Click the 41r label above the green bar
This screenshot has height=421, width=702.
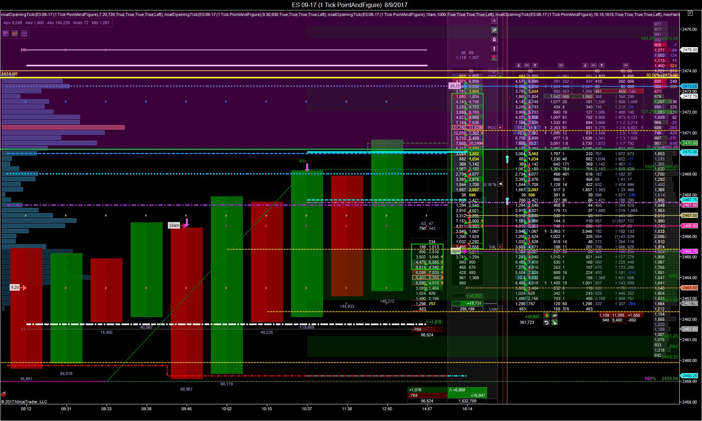pos(303,161)
